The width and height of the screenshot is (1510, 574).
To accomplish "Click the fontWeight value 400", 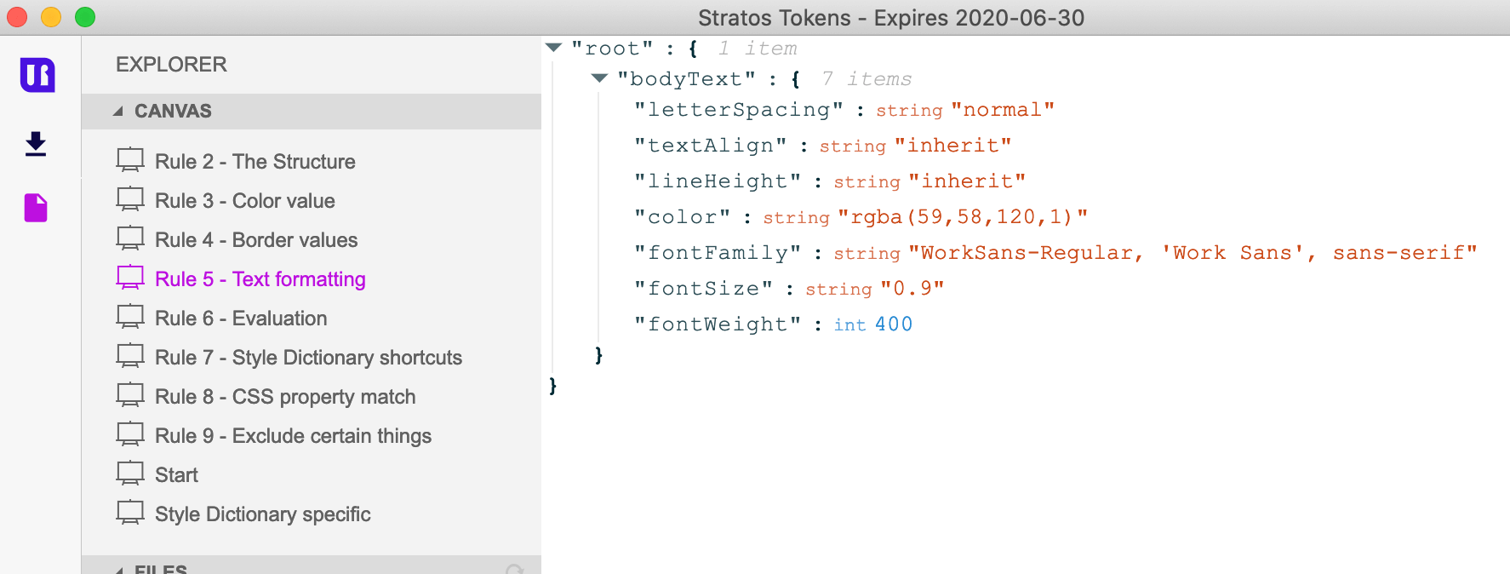I will tap(894, 324).
